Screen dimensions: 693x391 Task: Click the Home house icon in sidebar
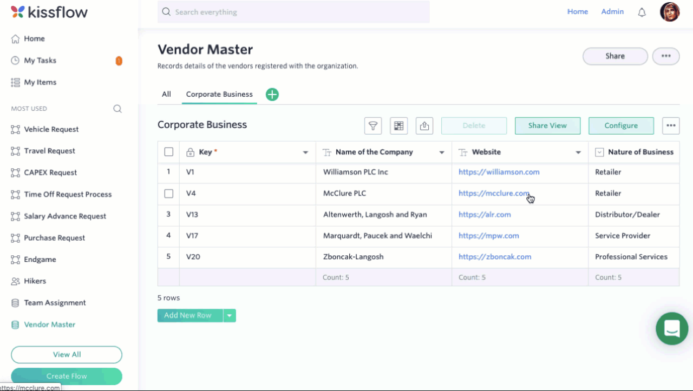pos(15,39)
